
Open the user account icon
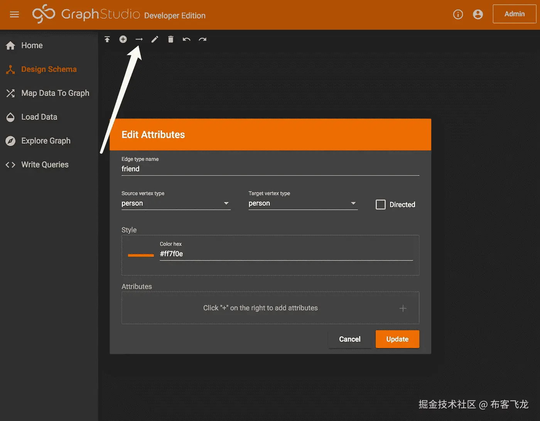[478, 15]
